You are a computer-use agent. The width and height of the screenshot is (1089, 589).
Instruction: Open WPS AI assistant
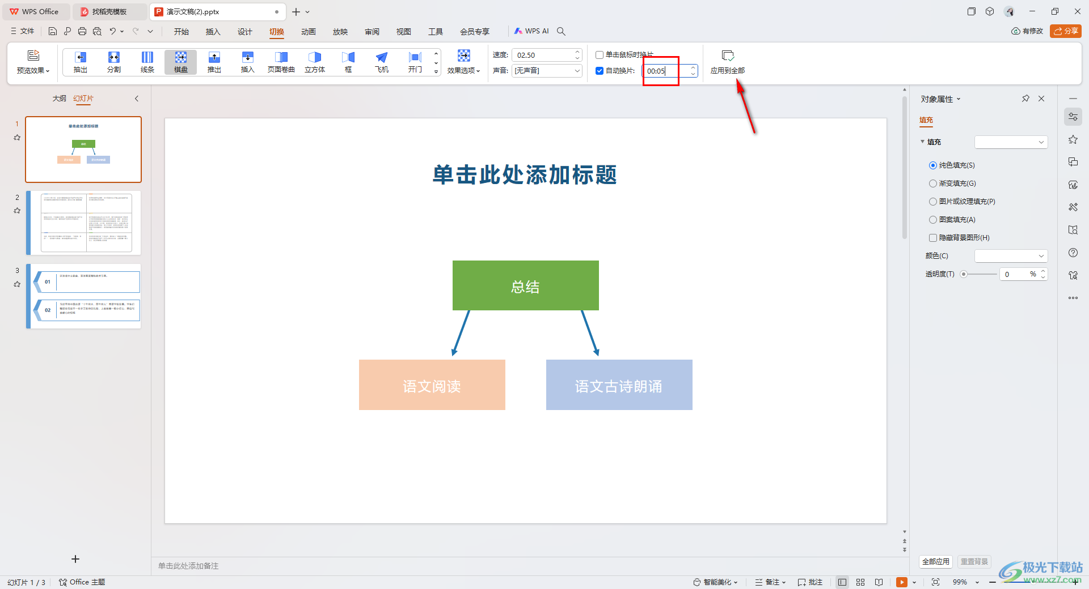pos(531,31)
